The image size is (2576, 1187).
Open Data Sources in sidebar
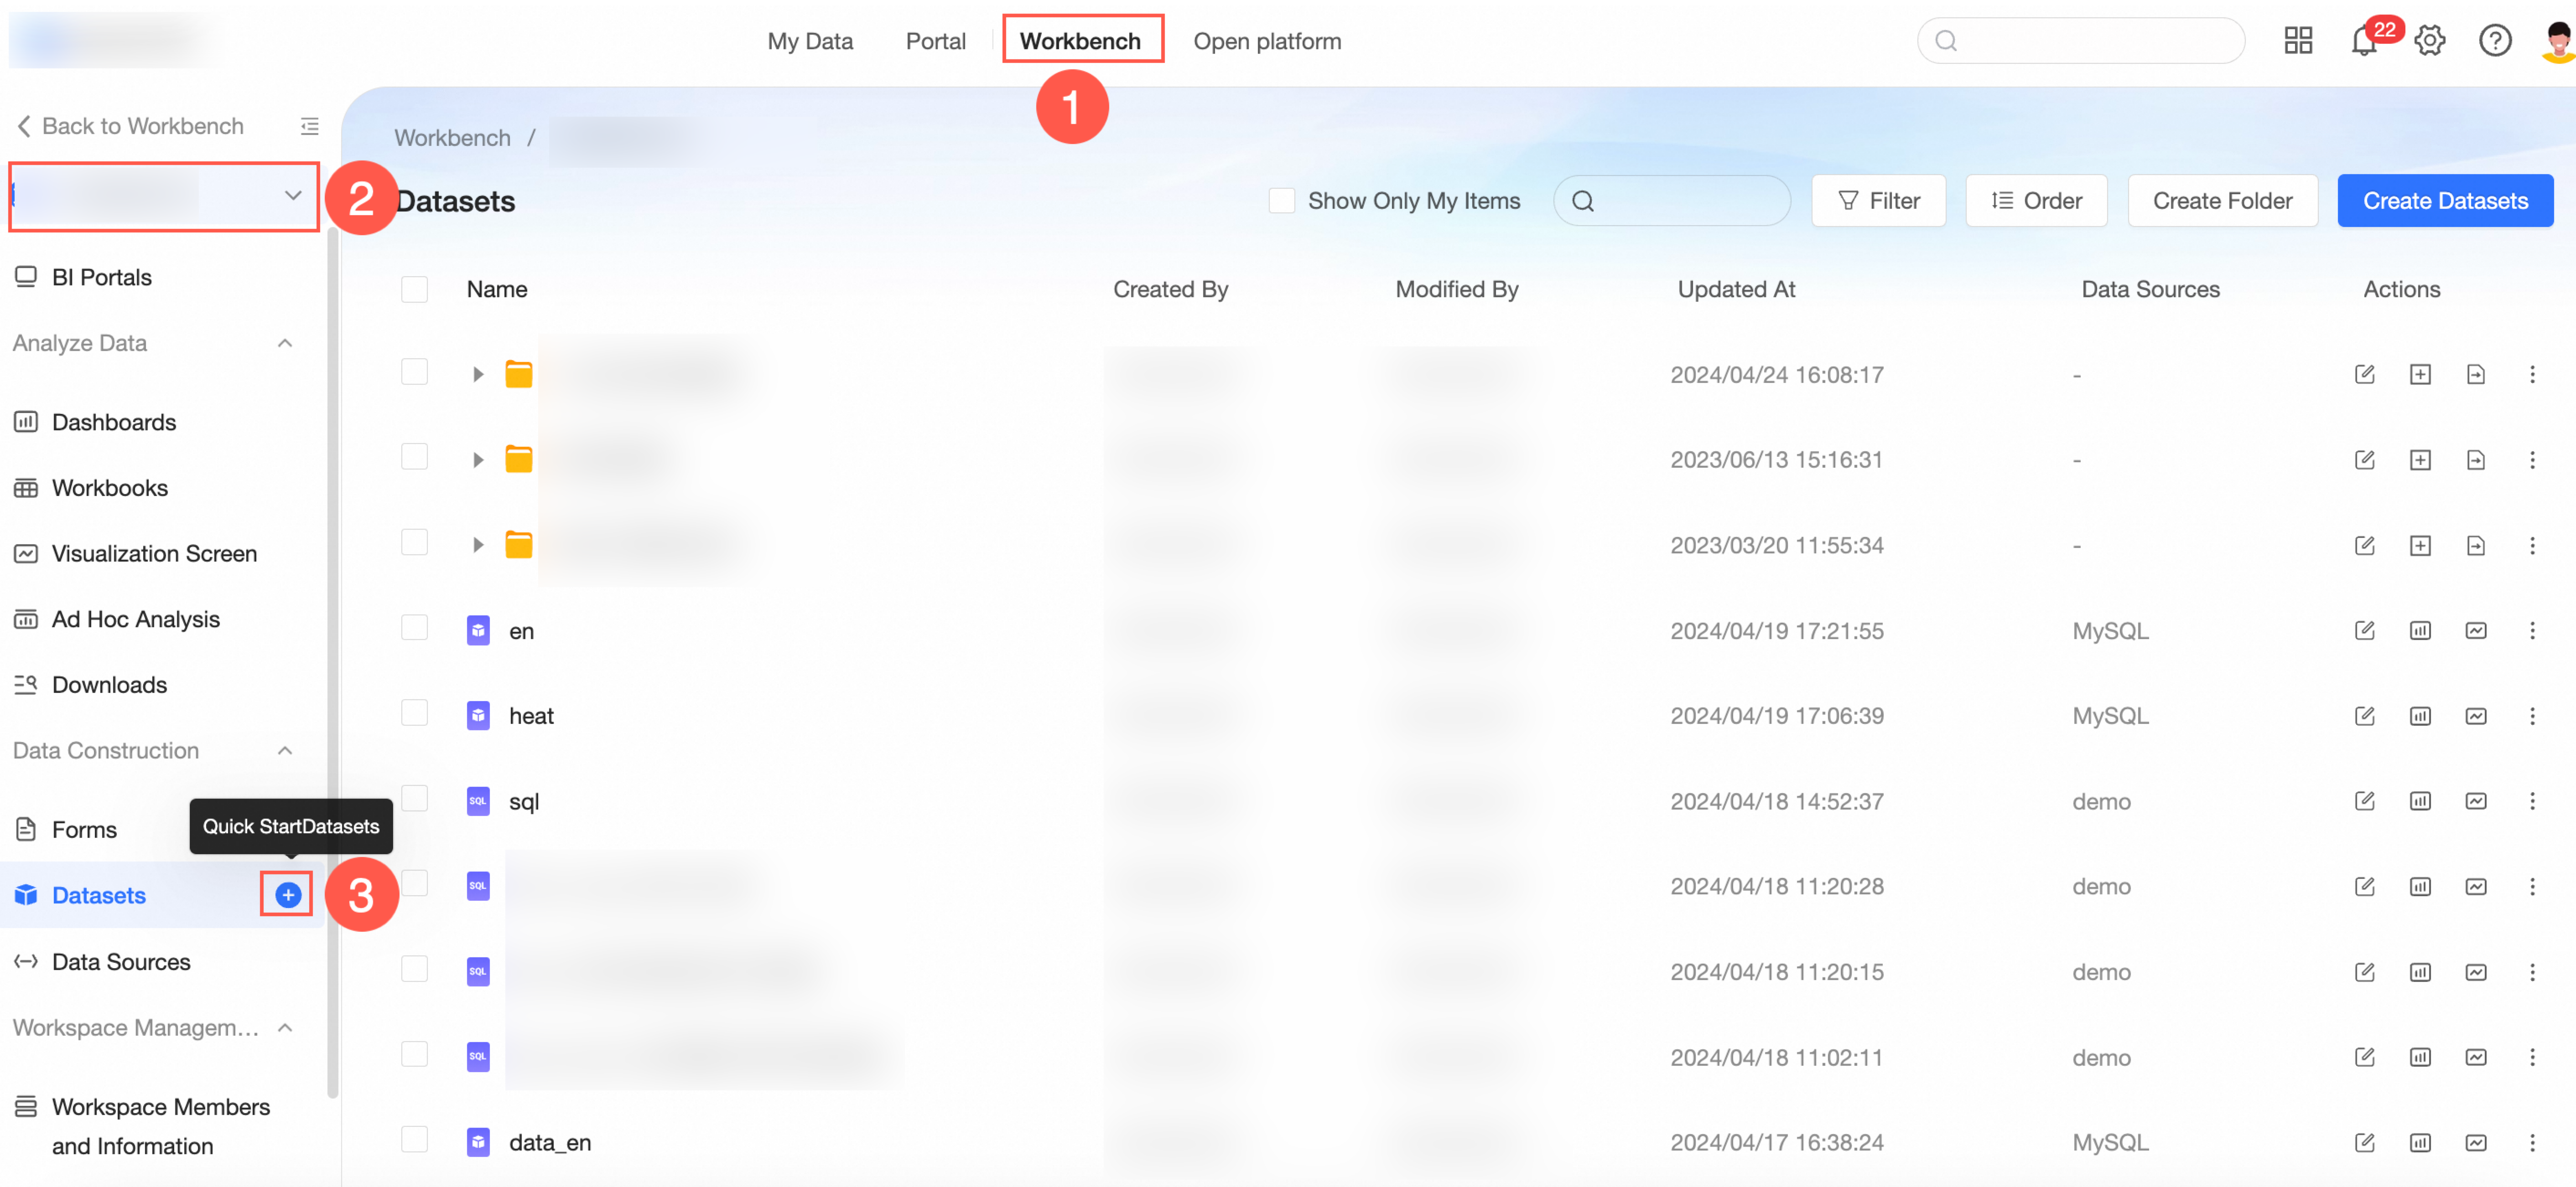pos(121,961)
